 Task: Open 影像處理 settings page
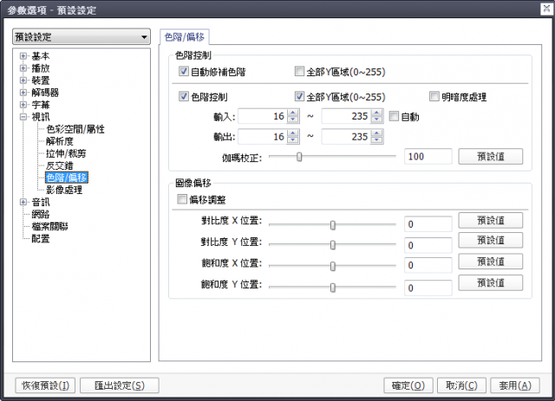coord(64,190)
